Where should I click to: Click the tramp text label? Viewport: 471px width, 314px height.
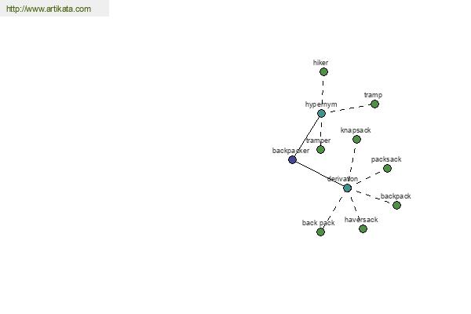coord(373,95)
